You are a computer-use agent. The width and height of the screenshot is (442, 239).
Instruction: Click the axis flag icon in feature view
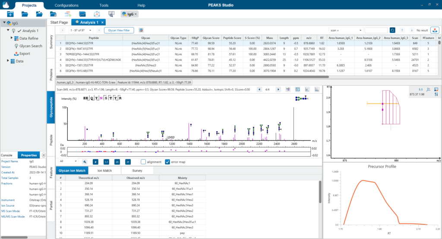[x=429, y=89]
